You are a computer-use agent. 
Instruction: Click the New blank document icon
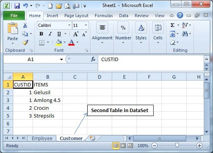click(50, 6)
